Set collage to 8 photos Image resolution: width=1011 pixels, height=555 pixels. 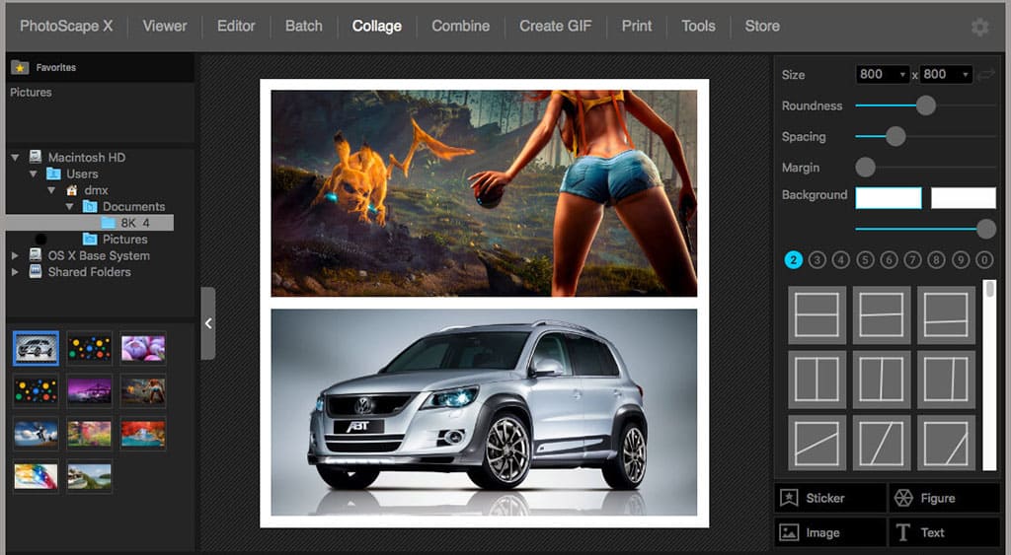click(936, 260)
